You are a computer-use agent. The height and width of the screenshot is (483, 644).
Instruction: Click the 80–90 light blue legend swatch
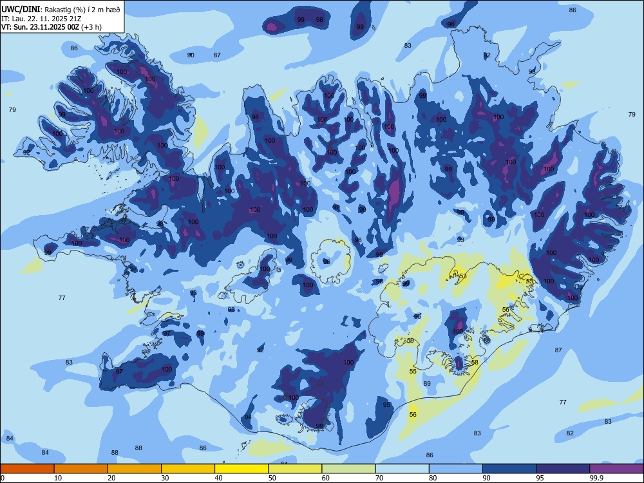coord(456,469)
